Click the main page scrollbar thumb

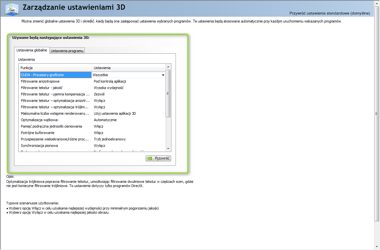click(x=376, y=113)
